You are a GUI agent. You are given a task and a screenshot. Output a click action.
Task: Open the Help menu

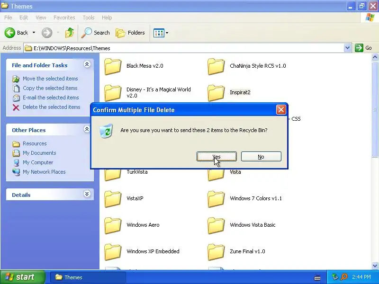107,18
